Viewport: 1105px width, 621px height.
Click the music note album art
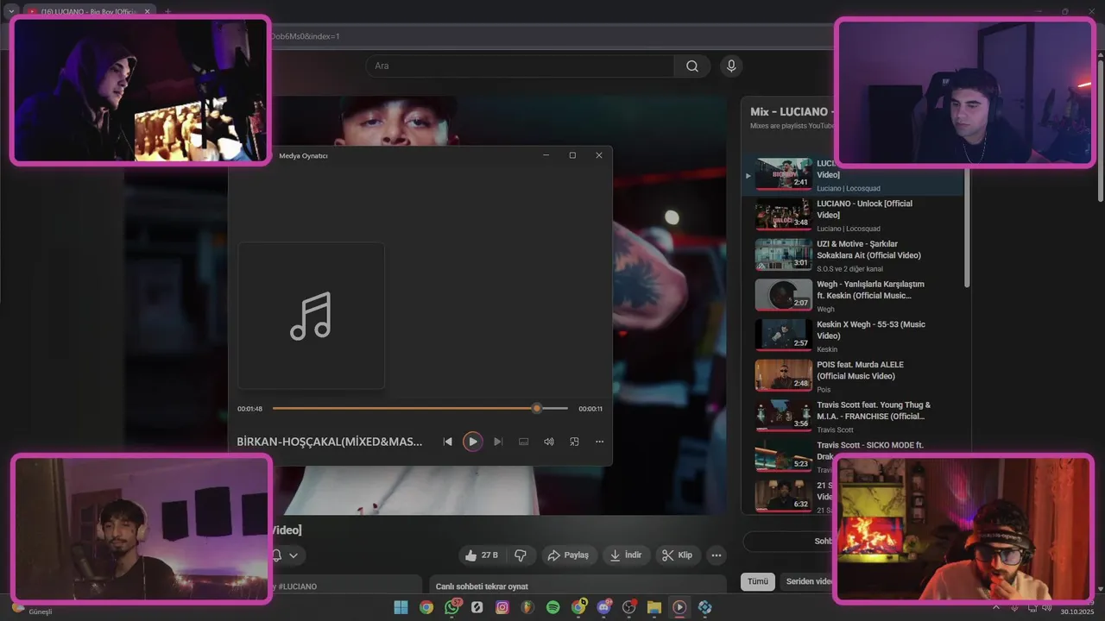(x=311, y=316)
